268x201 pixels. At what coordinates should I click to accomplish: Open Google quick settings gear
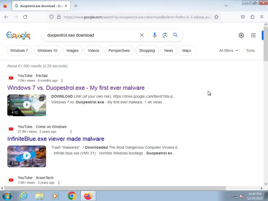coord(241,35)
